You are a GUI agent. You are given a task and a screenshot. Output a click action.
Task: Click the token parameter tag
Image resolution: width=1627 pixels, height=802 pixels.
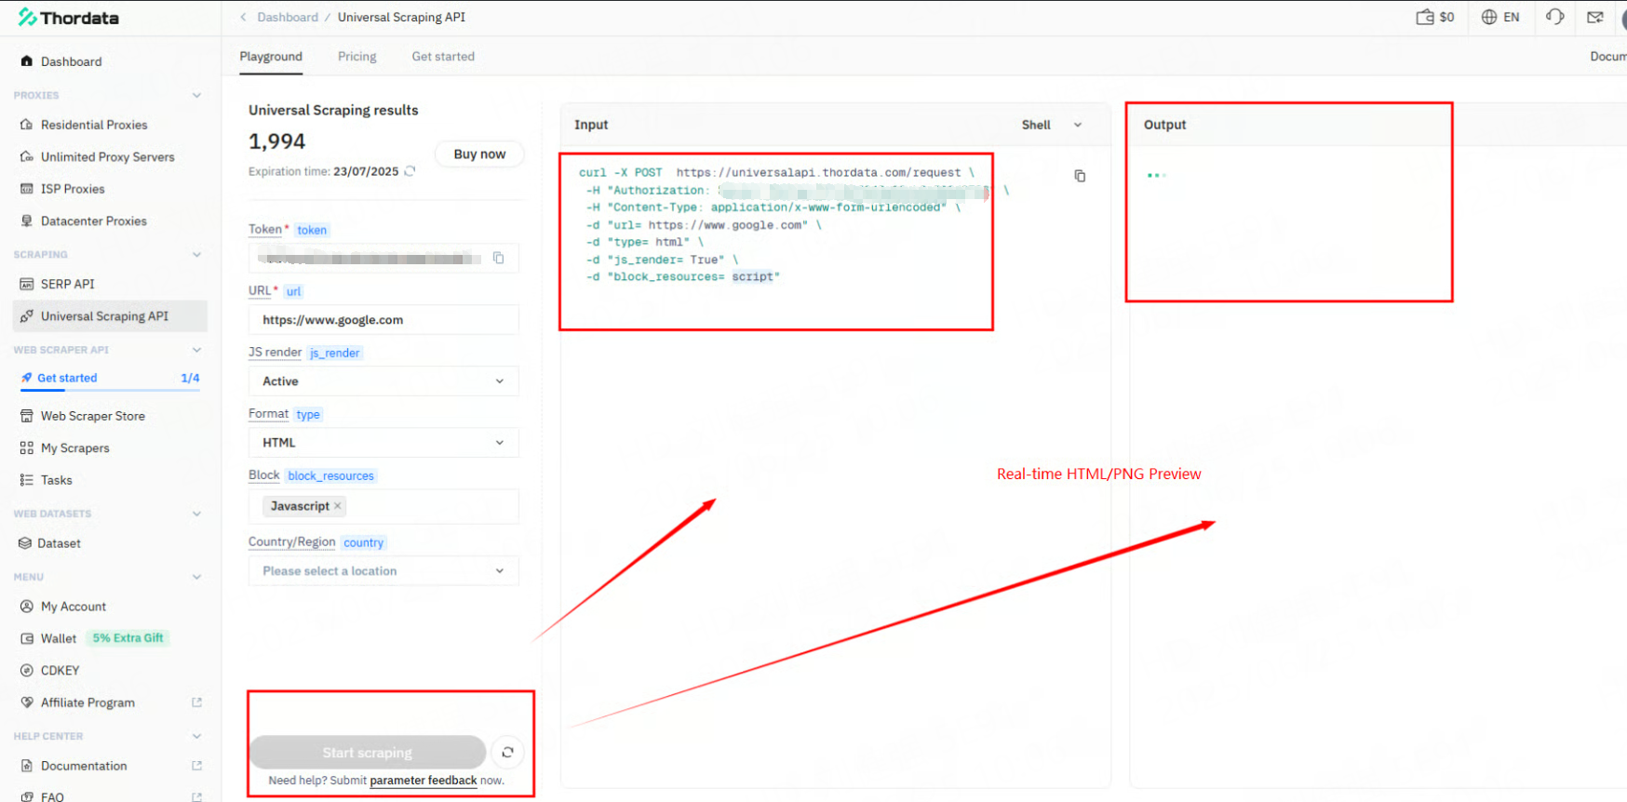(x=312, y=230)
